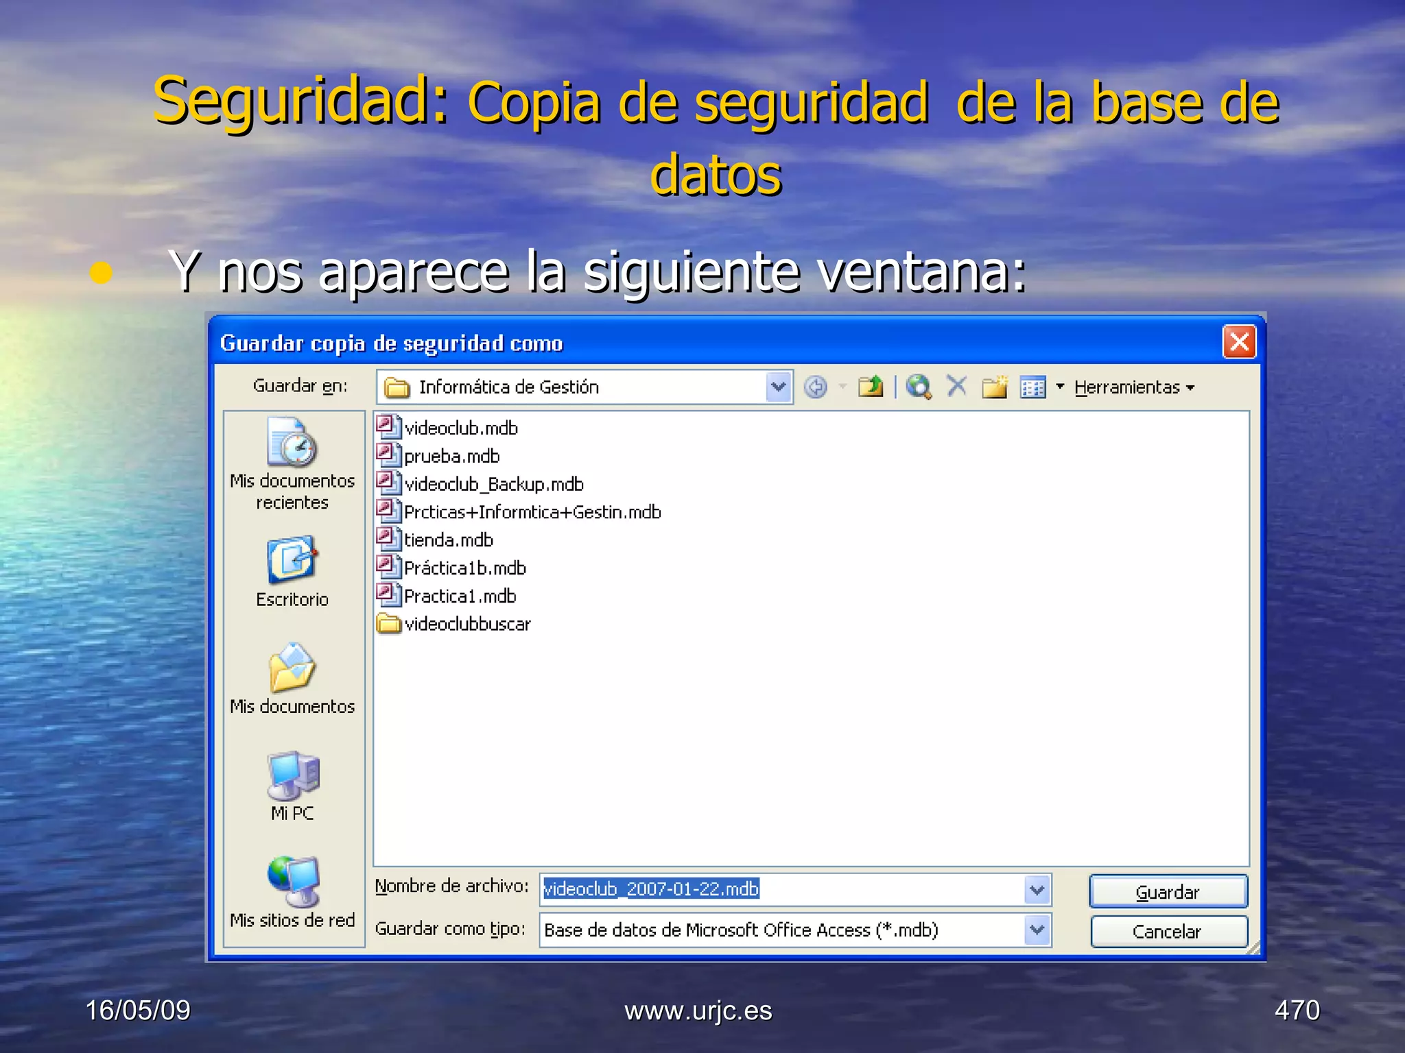Click the Views grid icon
This screenshot has width=1405, height=1053.
click(x=1032, y=387)
